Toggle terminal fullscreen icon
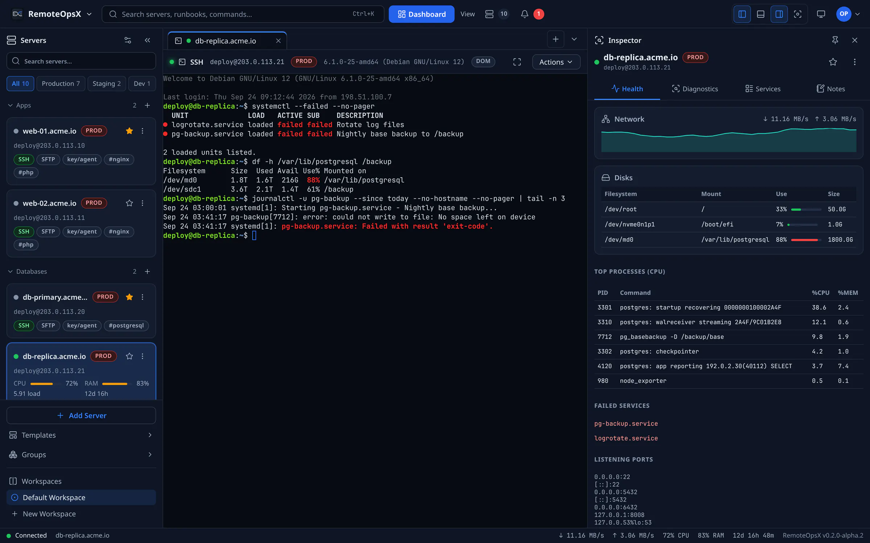The height and width of the screenshot is (543, 870). click(517, 62)
